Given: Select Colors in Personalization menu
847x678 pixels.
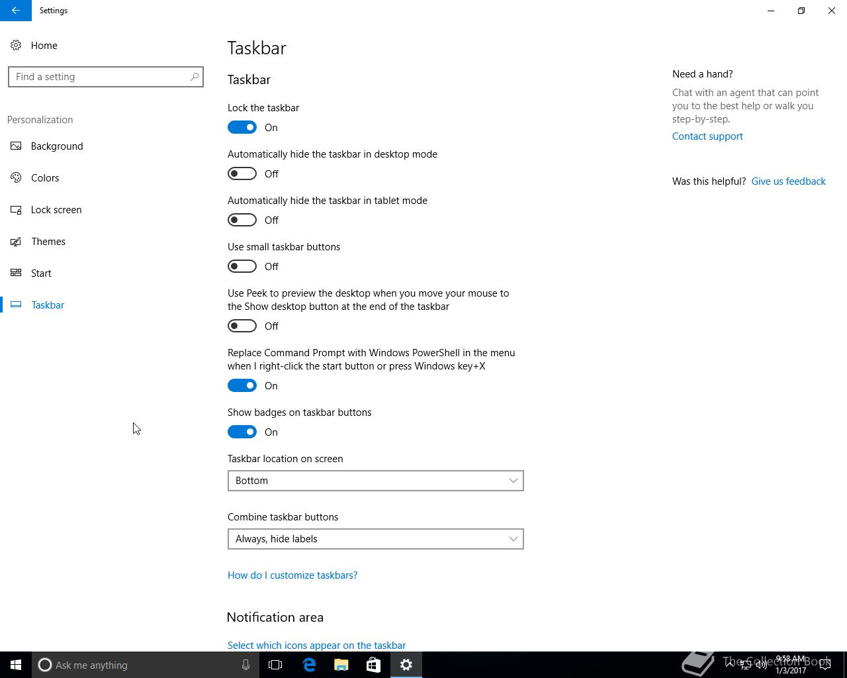Looking at the screenshot, I should (x=45, y=178).
